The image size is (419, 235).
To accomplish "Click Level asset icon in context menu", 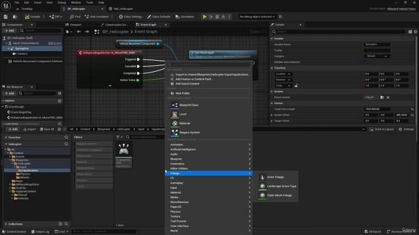I will (175, 114).
